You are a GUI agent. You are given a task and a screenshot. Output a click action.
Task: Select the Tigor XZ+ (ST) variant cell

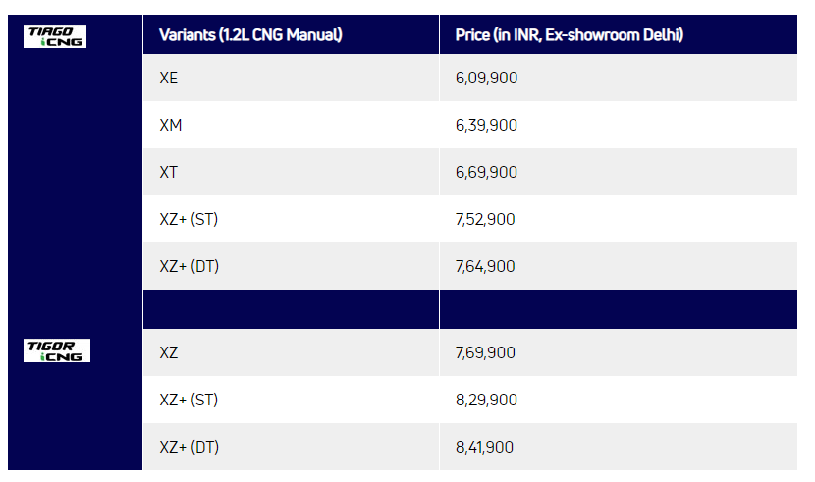point(189,401)
